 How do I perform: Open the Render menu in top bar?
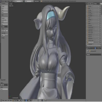pyautogui.click(x=6, y=1)
